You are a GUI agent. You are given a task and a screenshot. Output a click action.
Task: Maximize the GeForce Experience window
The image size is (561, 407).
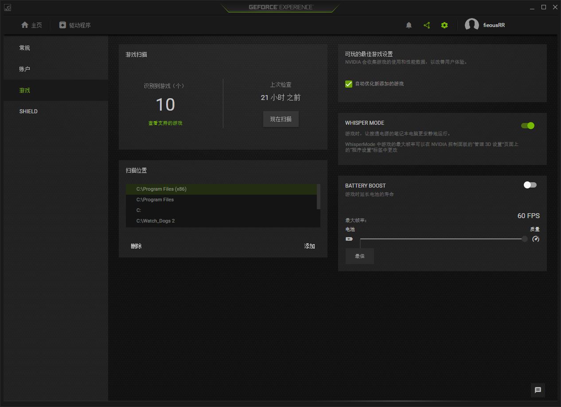click(x=544, y=8)
